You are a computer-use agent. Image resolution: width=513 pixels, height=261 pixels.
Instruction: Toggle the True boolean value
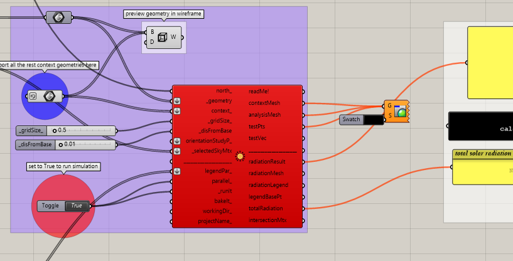(x=76, y=206)
